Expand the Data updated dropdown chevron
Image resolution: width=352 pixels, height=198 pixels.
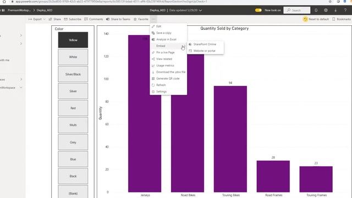(x=200, y=10)
